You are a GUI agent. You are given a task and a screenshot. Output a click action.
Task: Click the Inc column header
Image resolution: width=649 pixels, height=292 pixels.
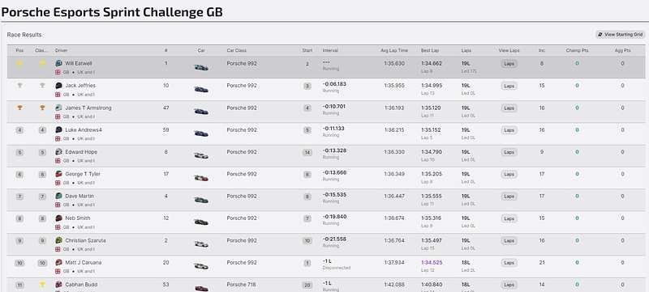coord(541,50)
